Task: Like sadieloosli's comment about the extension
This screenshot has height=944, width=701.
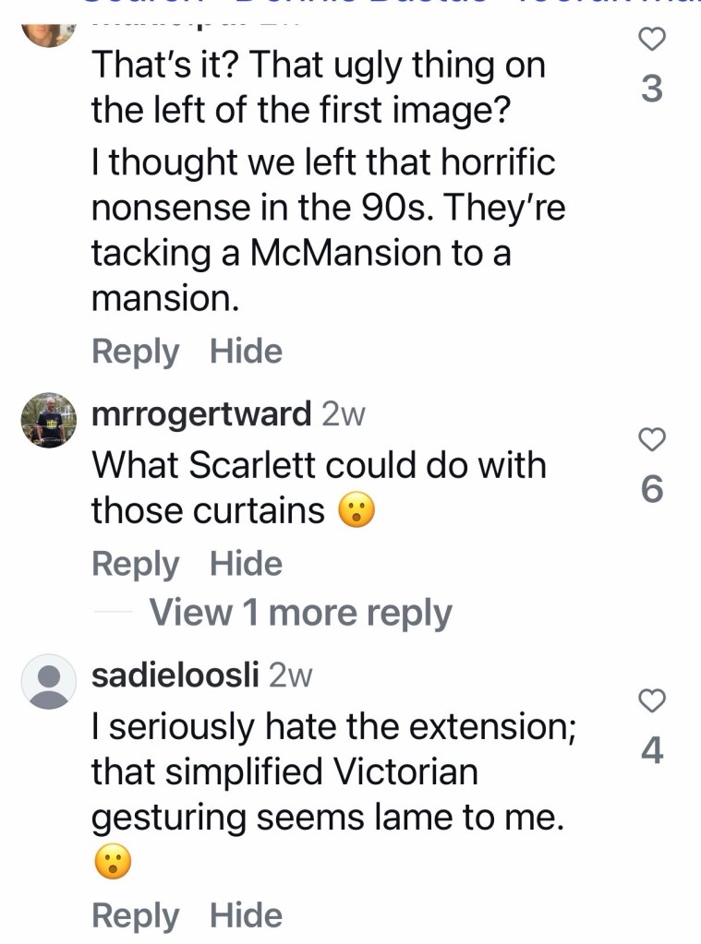Action: (x=652, y=701)
